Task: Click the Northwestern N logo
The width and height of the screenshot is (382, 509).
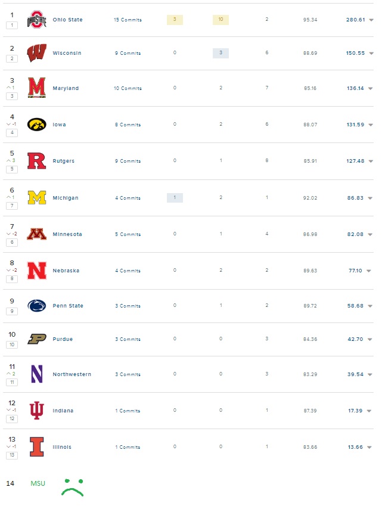Action: click(37, 375)
